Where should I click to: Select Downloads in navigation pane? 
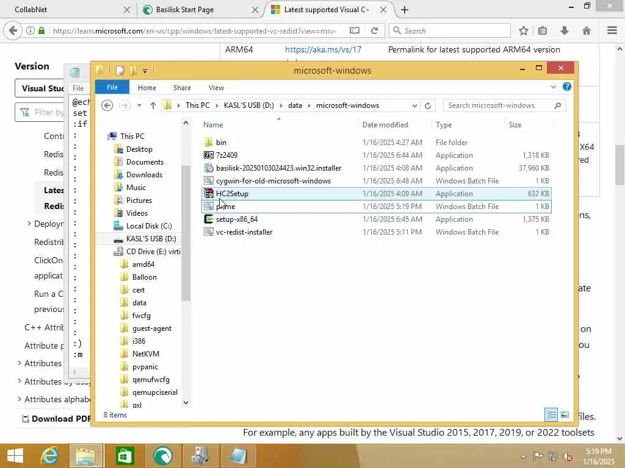point(144,175)
